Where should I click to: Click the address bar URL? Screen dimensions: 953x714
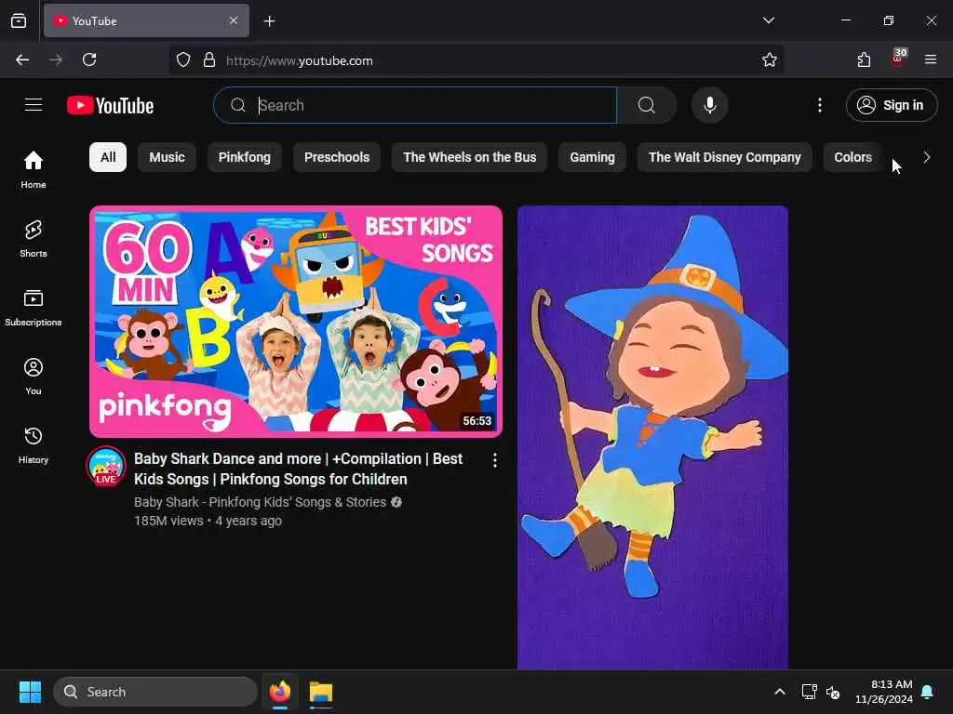pyautogui.click(x=299, y=60)
